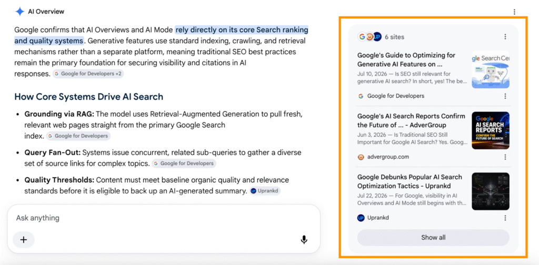
Task: Click the advergroup.com favicon
Action: pyautogui.click(x=361, y=157)
